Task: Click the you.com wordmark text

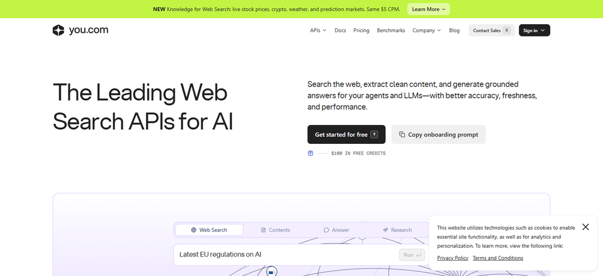Action: (x=88, y=31)
